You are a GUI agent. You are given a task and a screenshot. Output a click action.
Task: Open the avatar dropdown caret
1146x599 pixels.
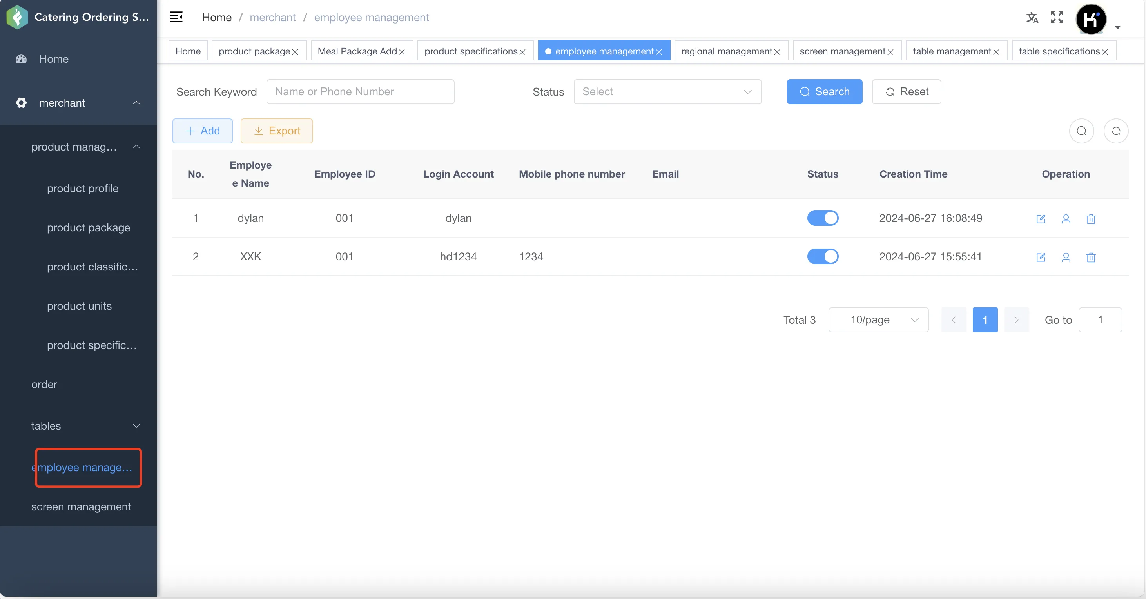[x=1117, y=27]
